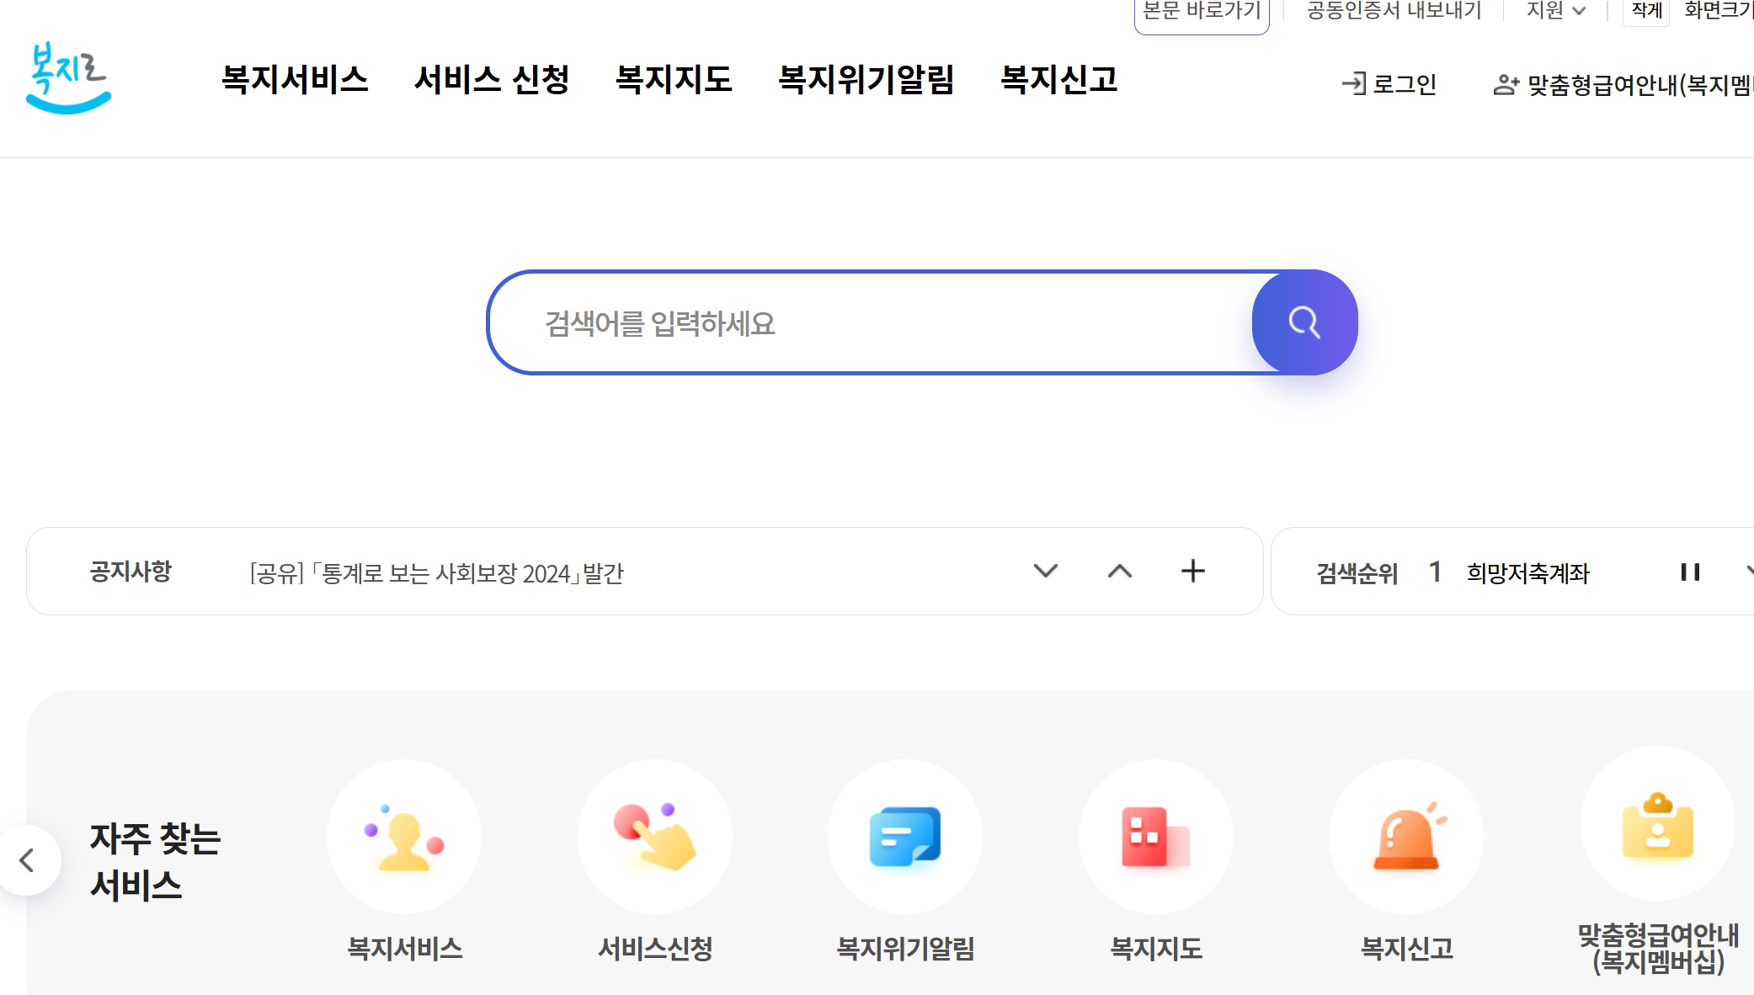Expand the notice list with the plus button
The height and width of the screenshot is (995, 1754).
[1192, 571]
